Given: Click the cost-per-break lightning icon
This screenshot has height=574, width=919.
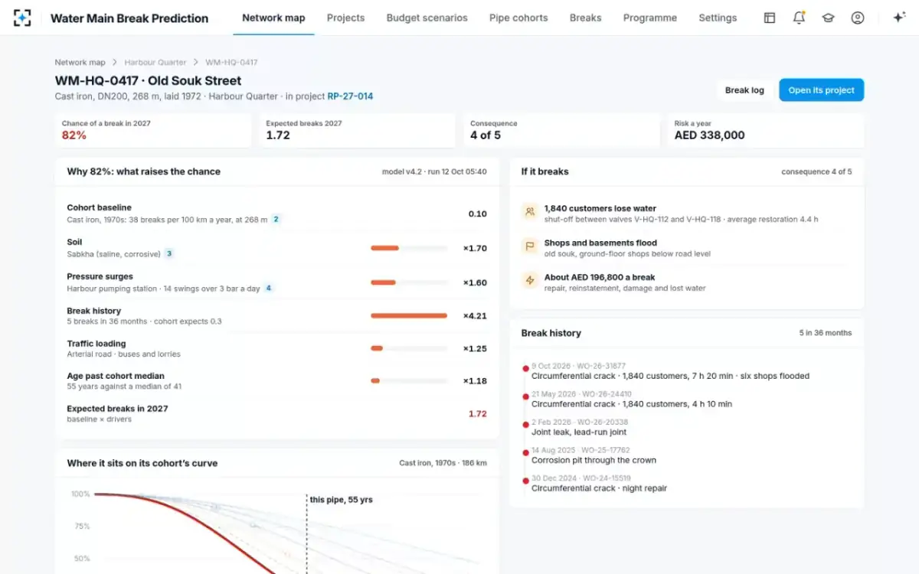Looking at the screenshot, I should point(530,281).
